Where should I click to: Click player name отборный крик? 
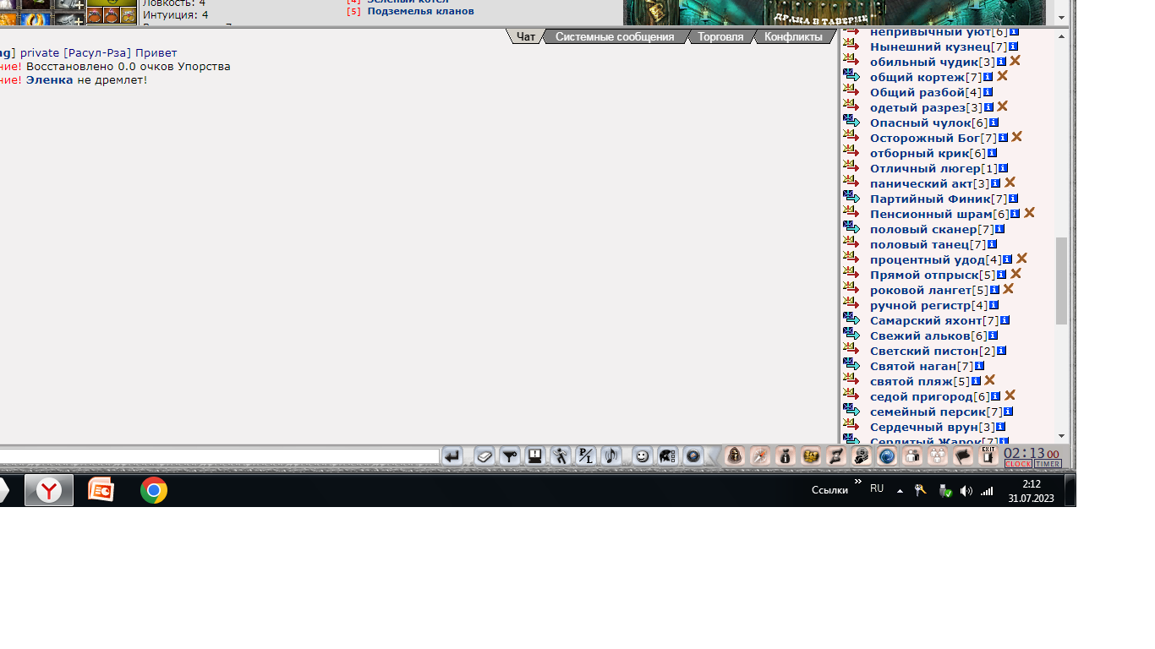pos(919,153)
